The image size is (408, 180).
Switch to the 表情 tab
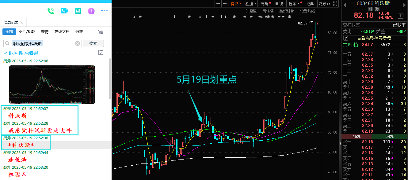pos(45,32)
